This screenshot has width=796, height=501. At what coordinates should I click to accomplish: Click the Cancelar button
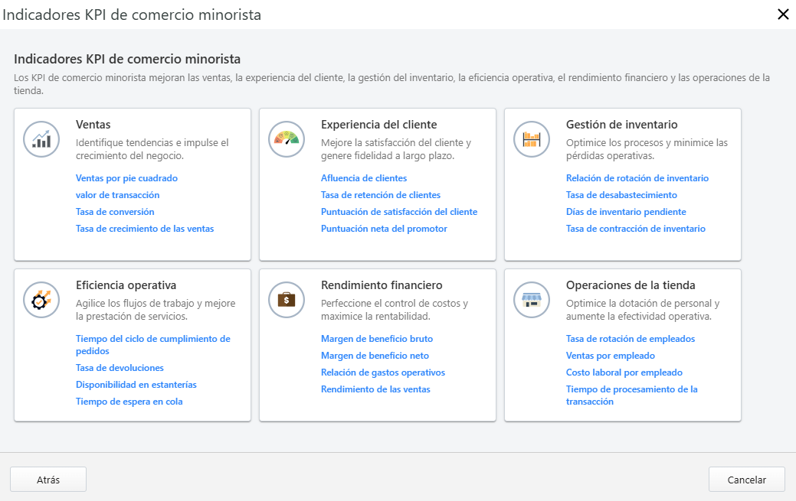point(746,479)
